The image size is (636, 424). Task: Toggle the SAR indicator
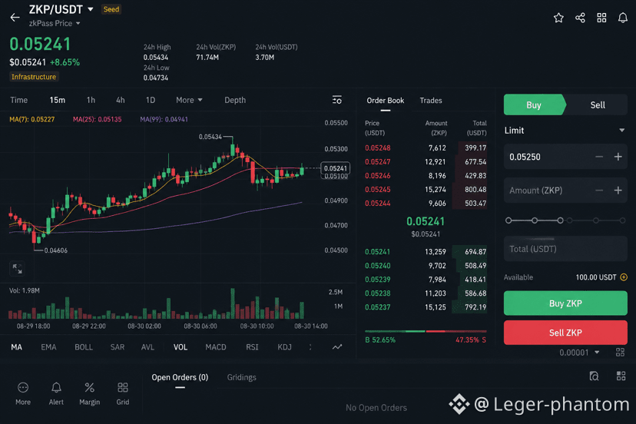pyautogui.click(x=118, y=347)
